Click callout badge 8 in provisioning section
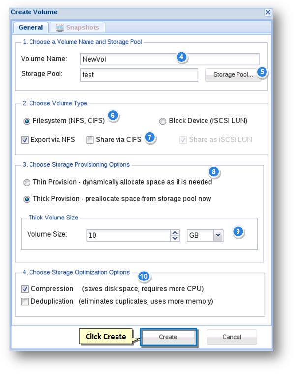The image size is (296, 374). point(214,172)
